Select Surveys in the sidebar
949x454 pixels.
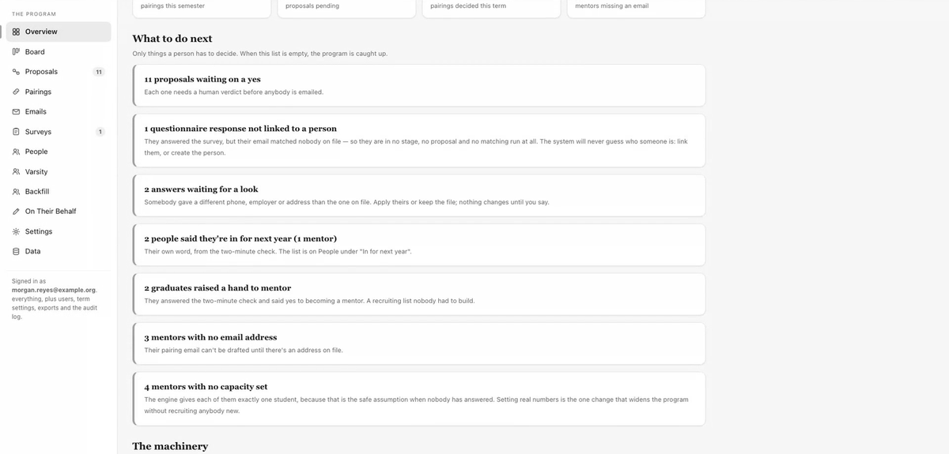(59, 132)
